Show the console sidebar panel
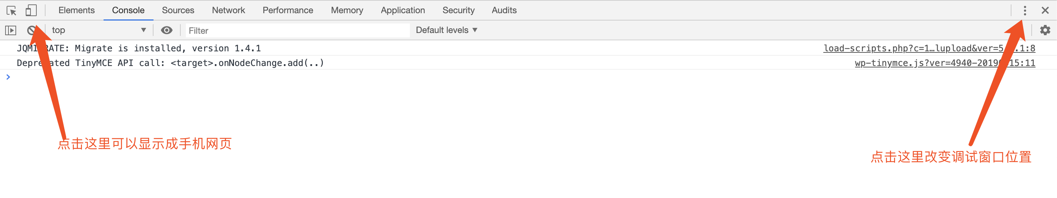The height and width of the screenshot is (198, 1057). 11,30
